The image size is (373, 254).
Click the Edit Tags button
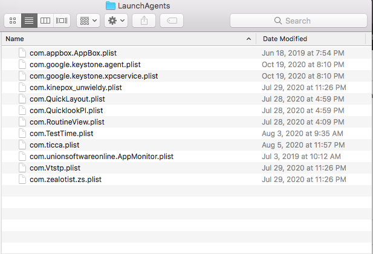click(172, 21)
